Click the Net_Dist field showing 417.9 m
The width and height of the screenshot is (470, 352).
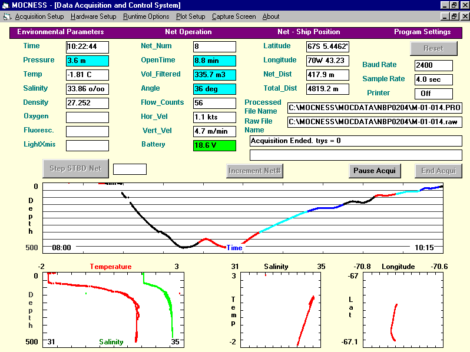click(327, 75)
